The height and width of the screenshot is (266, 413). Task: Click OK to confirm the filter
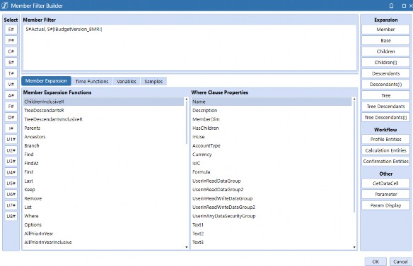coord(376,262)
